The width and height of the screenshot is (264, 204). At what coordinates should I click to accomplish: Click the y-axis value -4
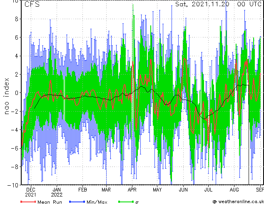click(x=14, y=130)
